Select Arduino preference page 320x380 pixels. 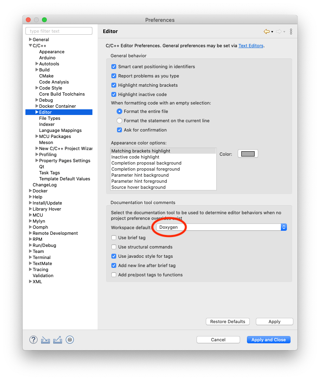tap(47, 58)
